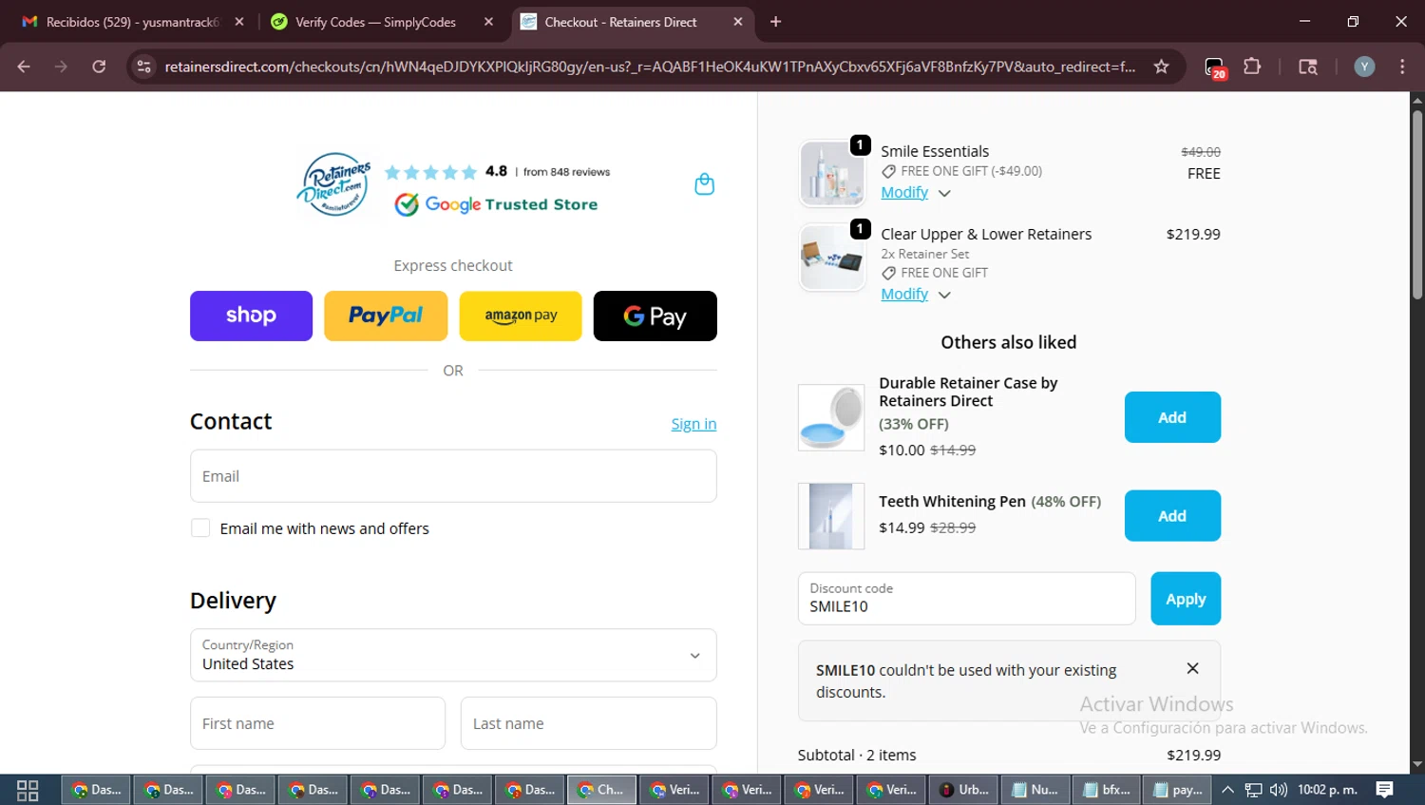The image size is (1425, 805).
Task: Open the notification center icon
Action: (1384, 790)
